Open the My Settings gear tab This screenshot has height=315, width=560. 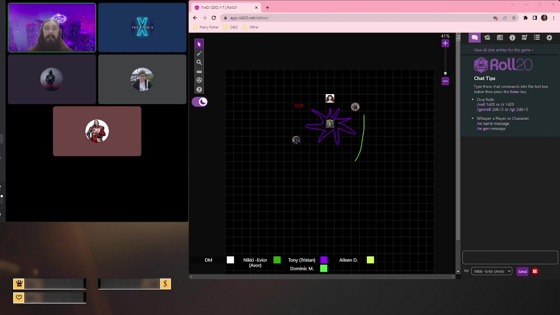pyautogui.click(x=549, y=38)
